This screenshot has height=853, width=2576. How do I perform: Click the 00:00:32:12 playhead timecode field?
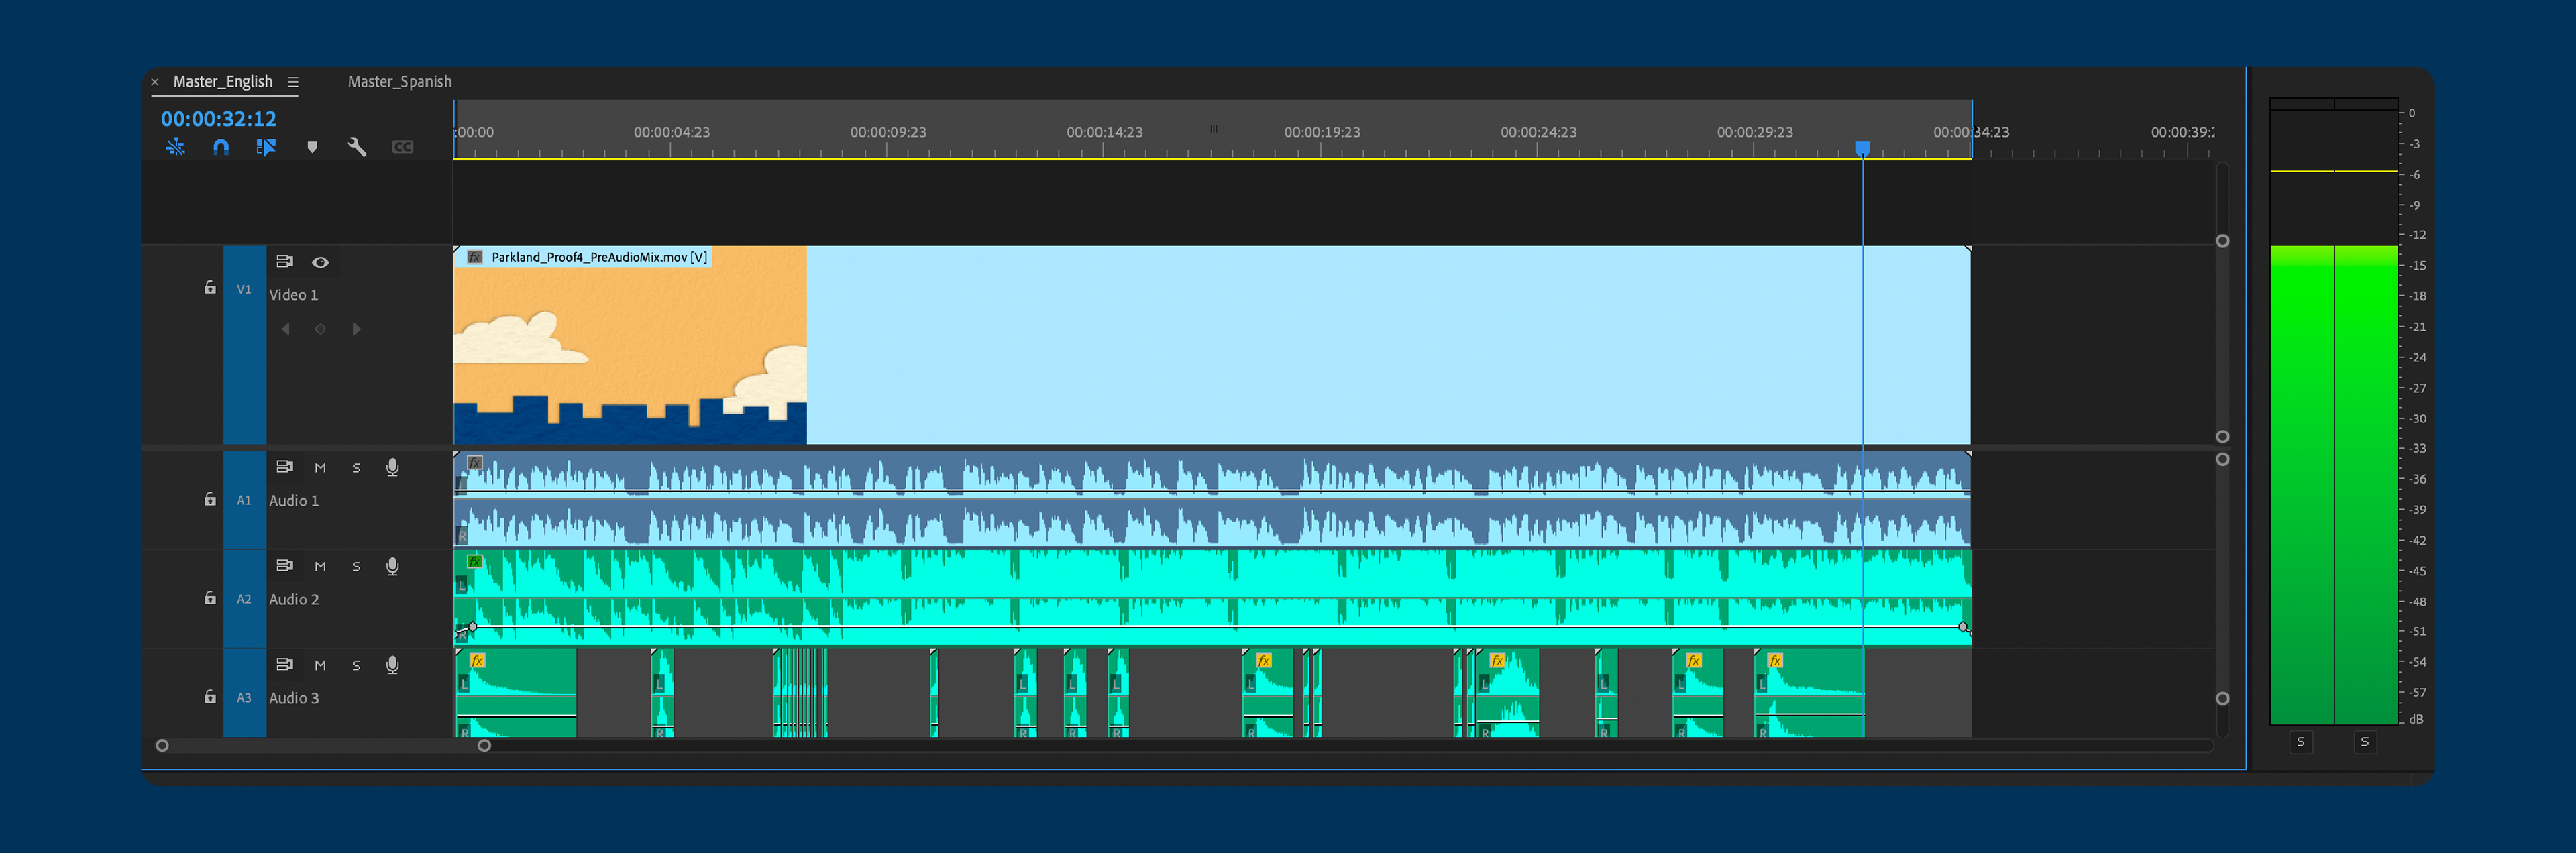pos(219,119)
